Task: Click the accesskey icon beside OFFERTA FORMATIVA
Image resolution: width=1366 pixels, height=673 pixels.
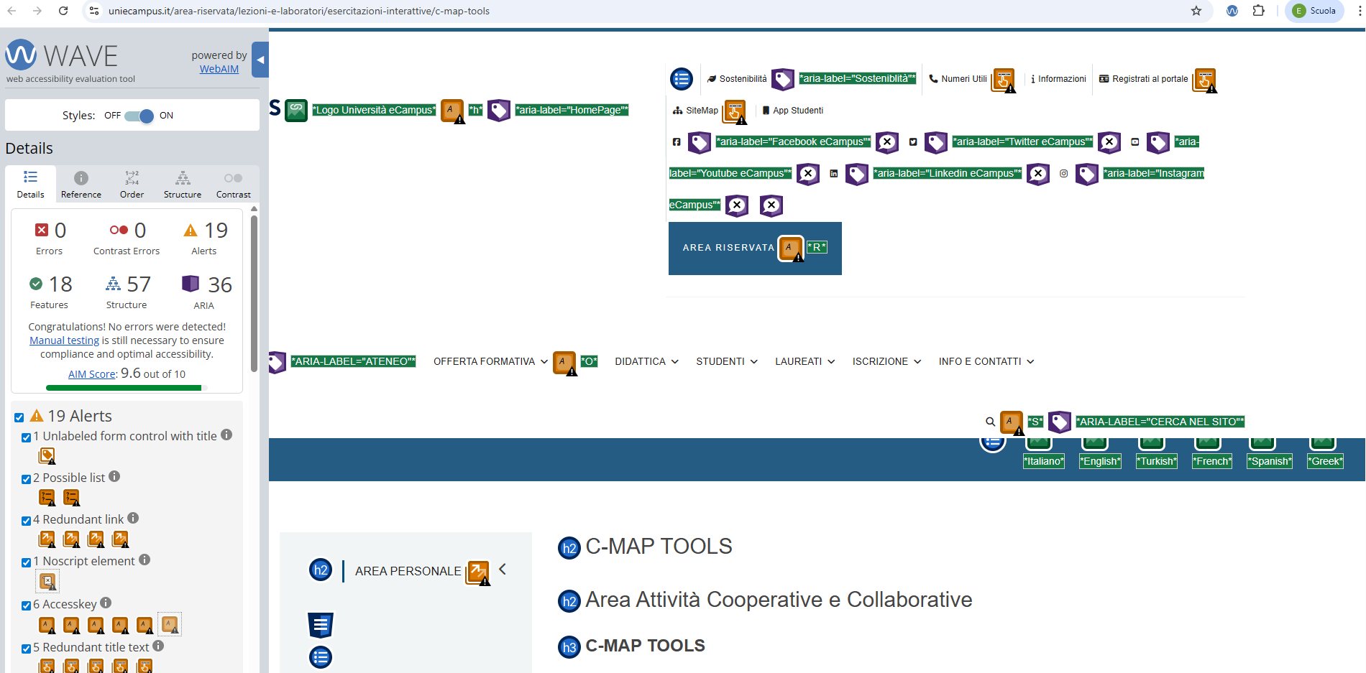Action: (x=565, y=363)
